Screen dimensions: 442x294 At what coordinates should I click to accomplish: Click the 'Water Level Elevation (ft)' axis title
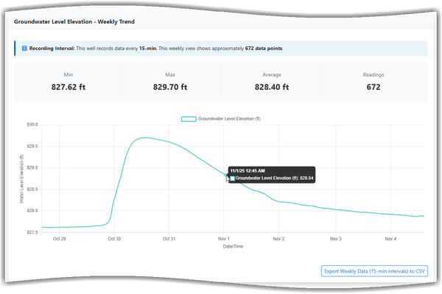point(21,179)
